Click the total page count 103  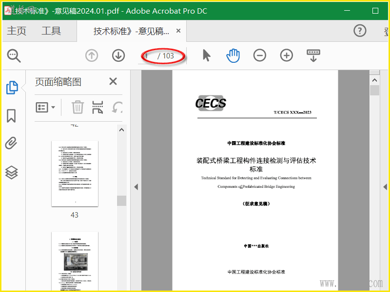(x=168, y=56)
